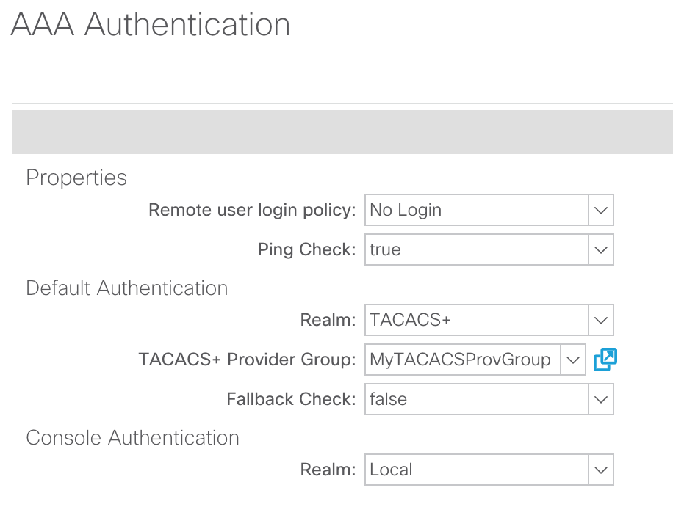Expand the Console Authentication Realm dropdown arrow
The image size is (673, 518).
pyautogui.click(x=600, y=470)
